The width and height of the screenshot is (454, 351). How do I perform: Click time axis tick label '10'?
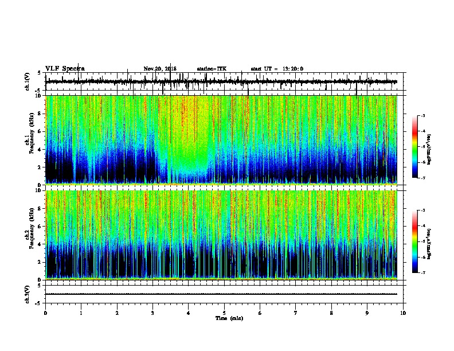click(x=403, y=313)
